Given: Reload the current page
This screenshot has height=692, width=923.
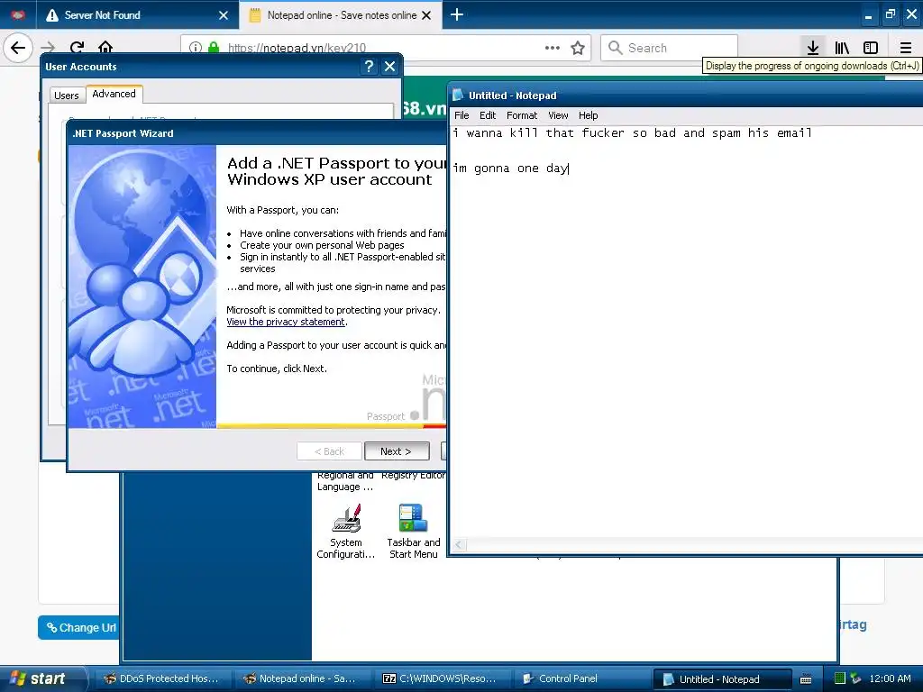Looking at the screenshot, I should point(78,48).
